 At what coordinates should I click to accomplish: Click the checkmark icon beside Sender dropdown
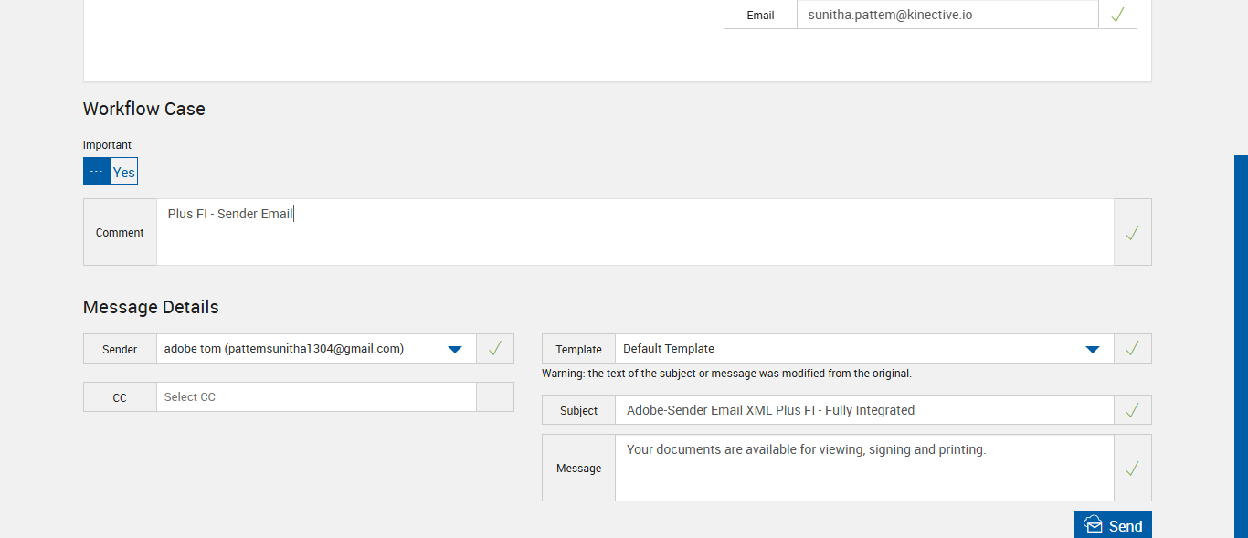494,348
